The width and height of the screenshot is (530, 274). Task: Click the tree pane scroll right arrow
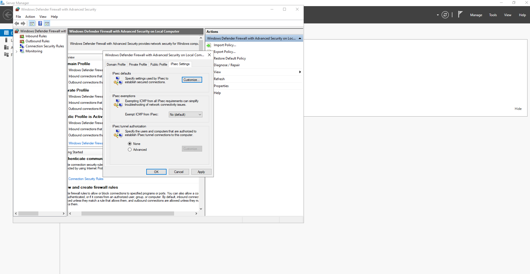[63, 214]
